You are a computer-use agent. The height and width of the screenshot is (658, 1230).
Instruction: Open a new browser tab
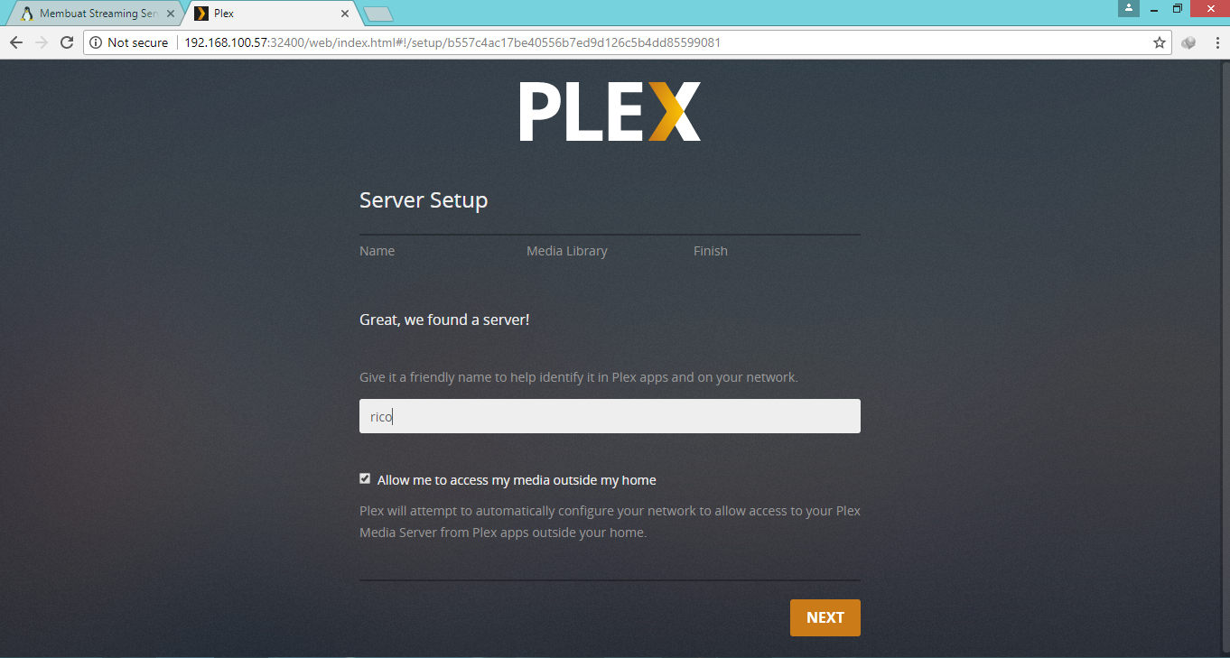[377, 14]
